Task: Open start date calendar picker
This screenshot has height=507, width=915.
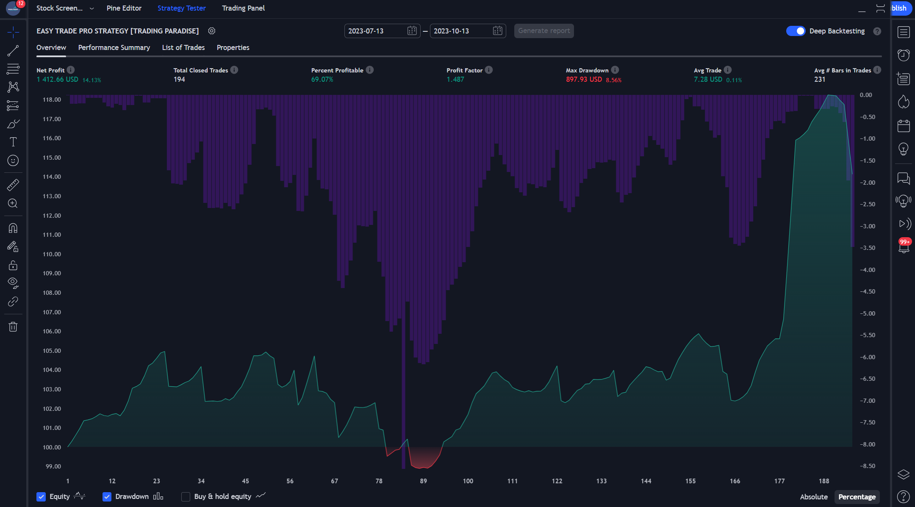Action: (x=412, y=31)
